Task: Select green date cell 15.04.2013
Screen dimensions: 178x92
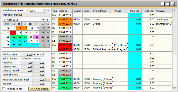Action: pos(65,79)
